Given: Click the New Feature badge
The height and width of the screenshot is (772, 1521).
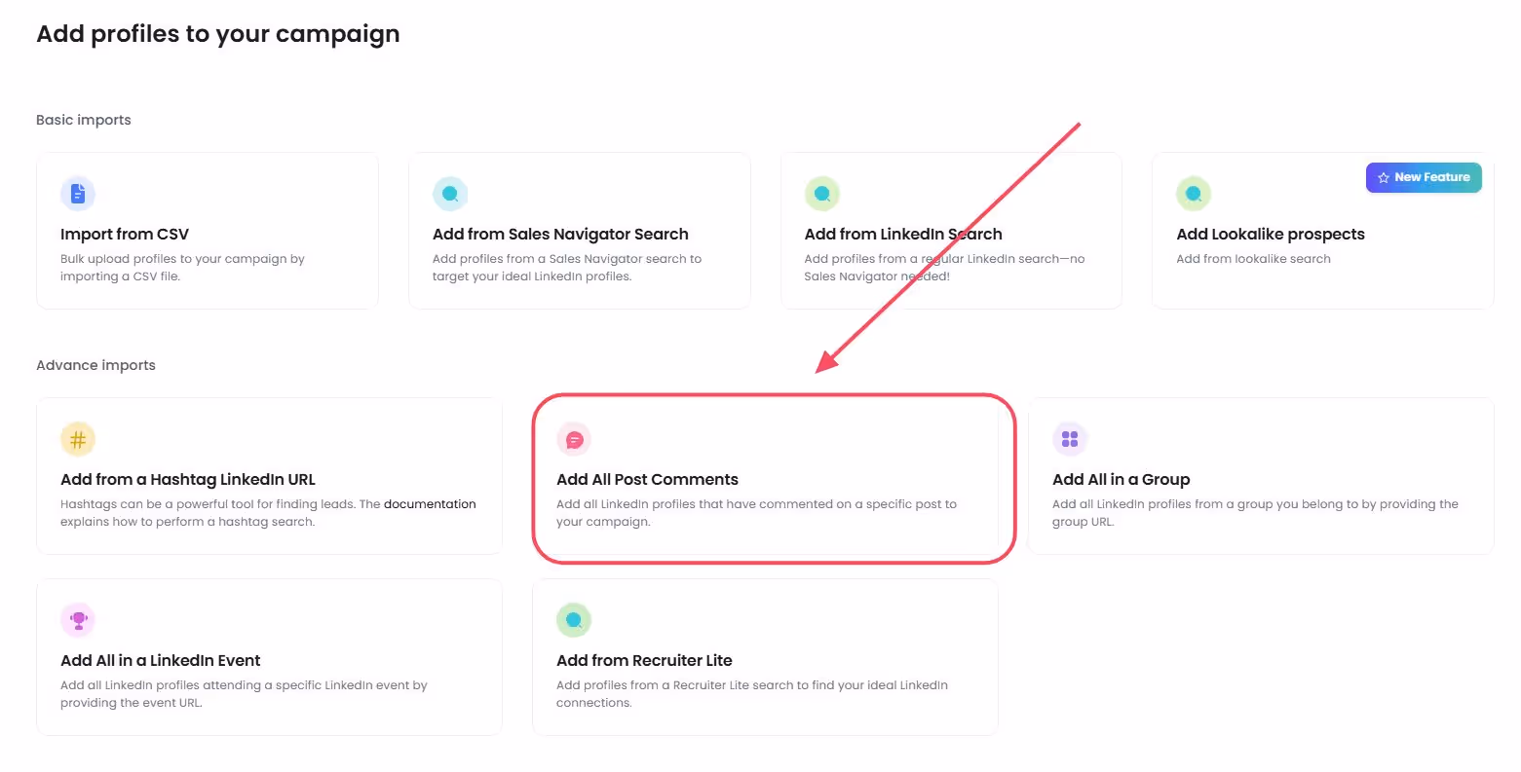Looking at the screenshot, I should click(1424, 177).
